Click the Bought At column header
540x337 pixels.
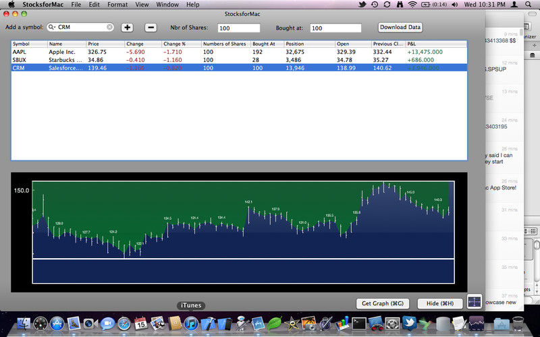click(x=267, y=44)
